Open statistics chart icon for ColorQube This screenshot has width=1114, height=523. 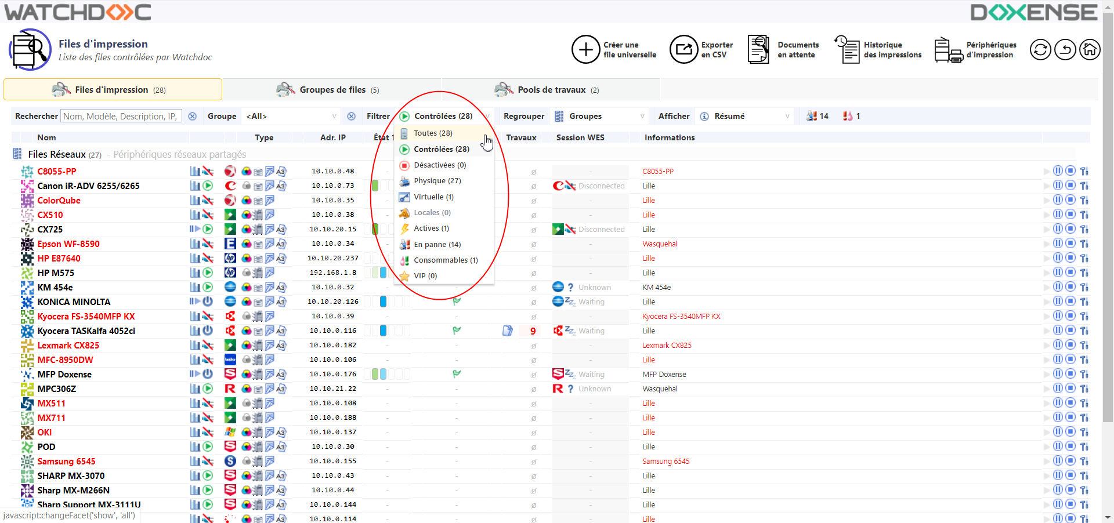pyautogui.click(x=195, y=201)
